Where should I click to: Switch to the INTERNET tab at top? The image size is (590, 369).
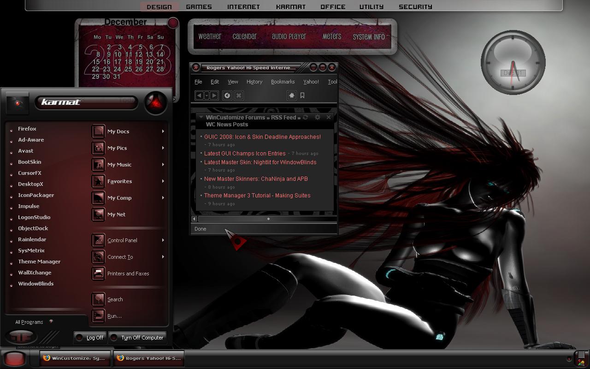[243, 7]
